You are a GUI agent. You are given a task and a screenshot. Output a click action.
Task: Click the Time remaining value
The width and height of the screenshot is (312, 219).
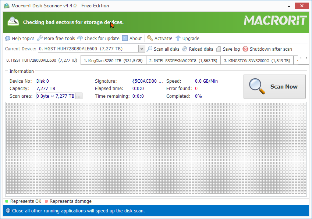[x=138, y=96]
